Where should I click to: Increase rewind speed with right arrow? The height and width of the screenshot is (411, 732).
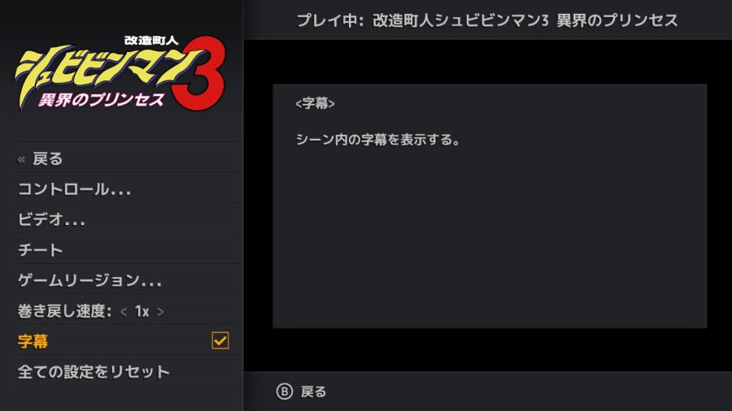pos(160,312)
